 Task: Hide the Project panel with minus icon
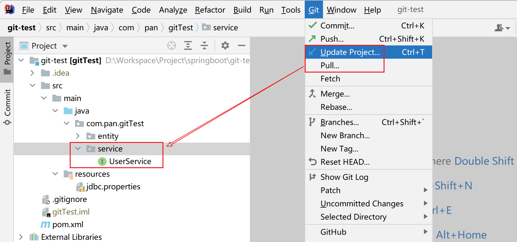pos(242,46)
